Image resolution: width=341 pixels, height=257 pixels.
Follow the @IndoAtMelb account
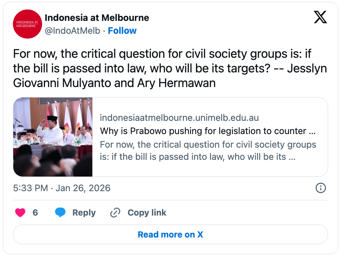[x=122, y=31]
